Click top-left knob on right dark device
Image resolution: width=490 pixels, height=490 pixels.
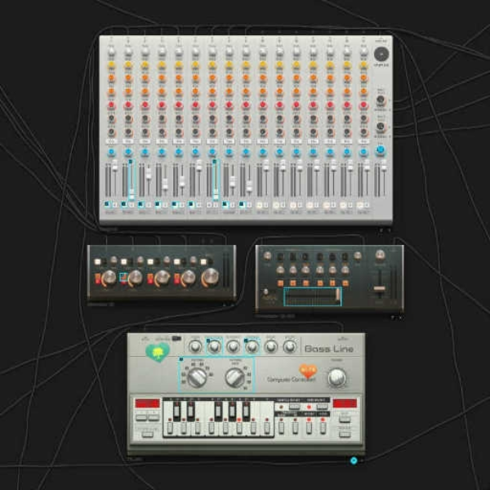(267, 256)
